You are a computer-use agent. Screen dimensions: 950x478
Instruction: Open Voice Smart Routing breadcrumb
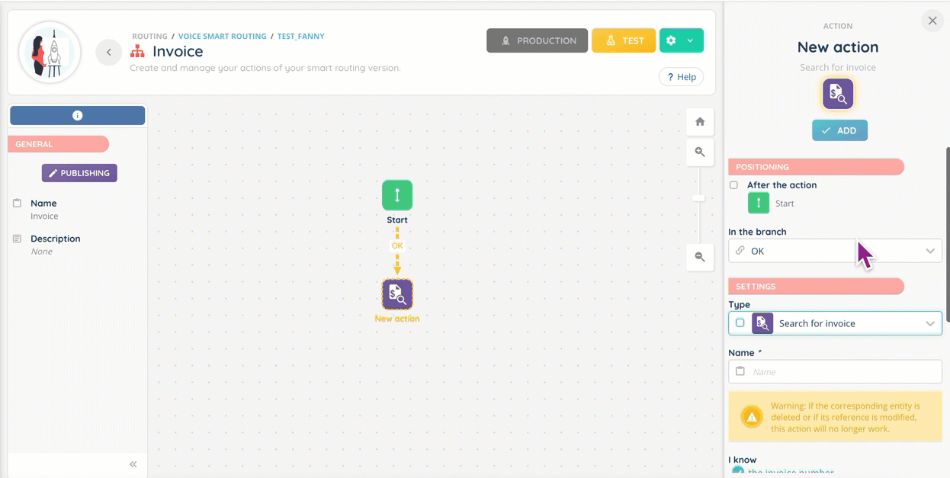(x=222, y=37)
